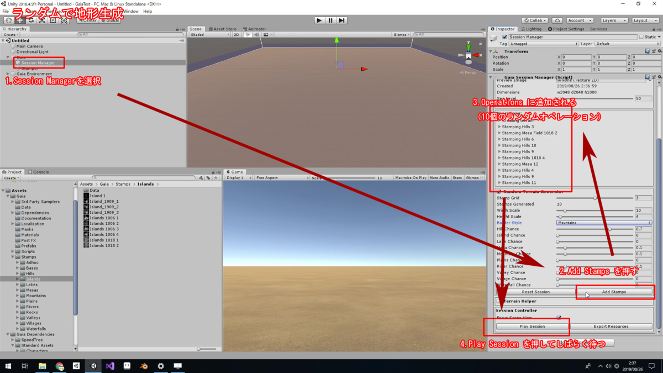
Task: Open File Explorer from taskbar
Action: [x=43, y=366]
